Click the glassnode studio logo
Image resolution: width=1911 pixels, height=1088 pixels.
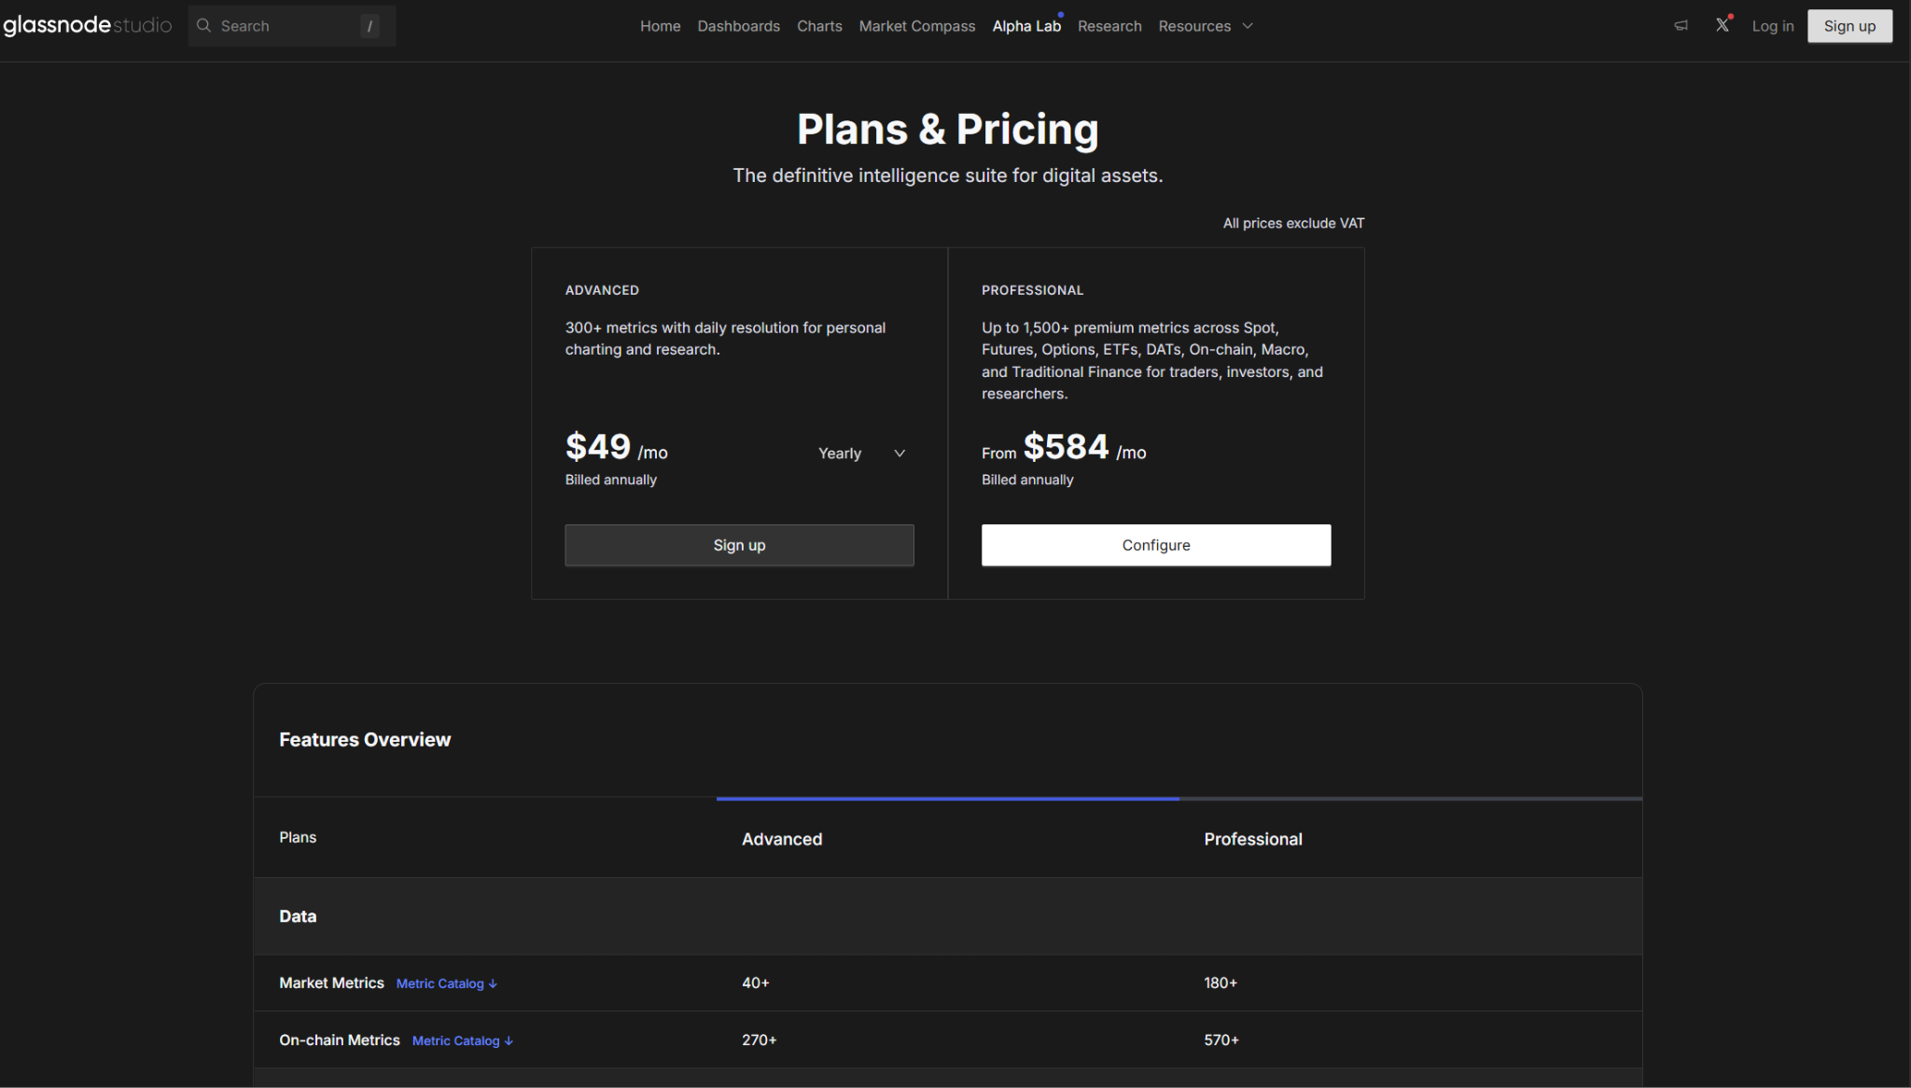pyautogui.click(x=88, y=25)
